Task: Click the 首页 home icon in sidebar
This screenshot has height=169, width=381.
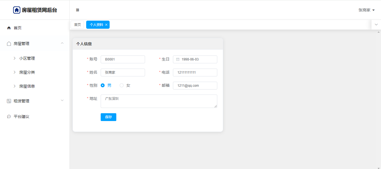Action: point(9,28)
